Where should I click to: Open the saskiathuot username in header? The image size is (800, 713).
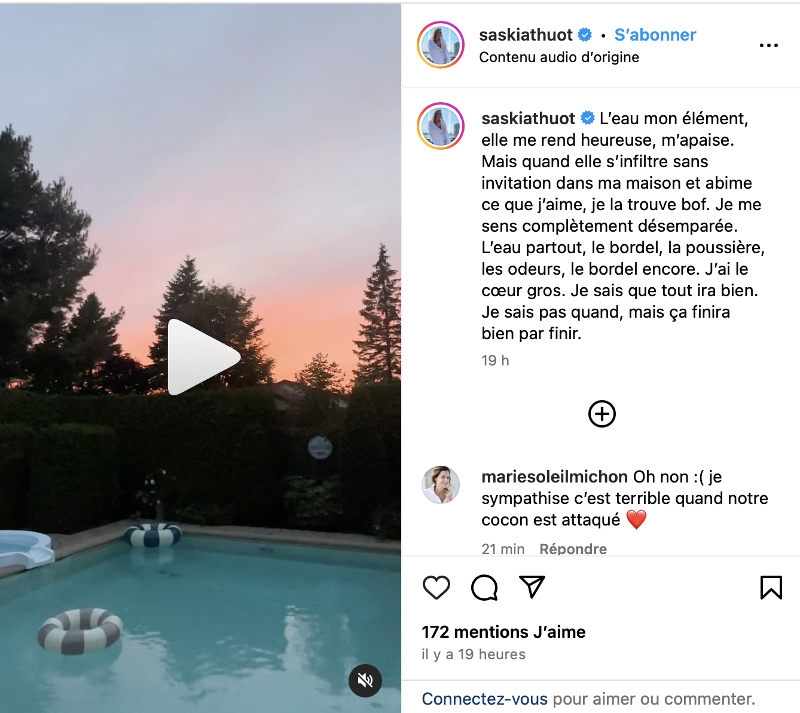click(x=526, y=35)
